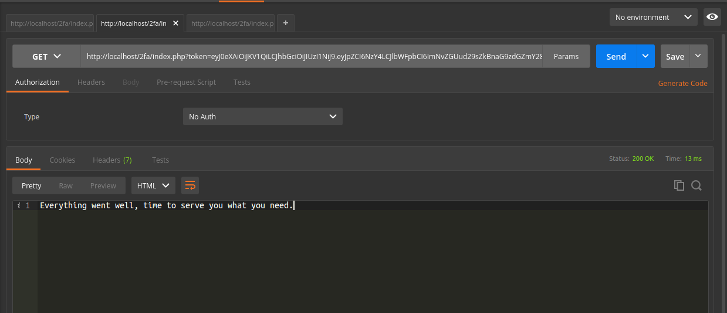727x313 pixels.
Task: Copy the response body to the clipboard
Action: coord(679,185)
